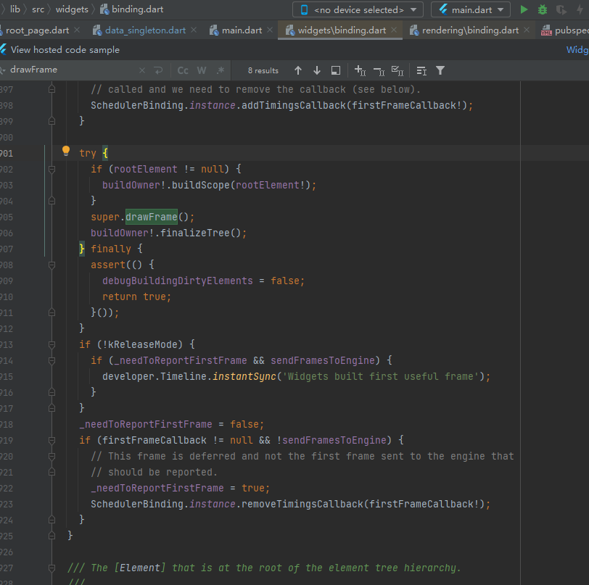Open the main.dart run configuration dropdown

[x=470, y=10]
